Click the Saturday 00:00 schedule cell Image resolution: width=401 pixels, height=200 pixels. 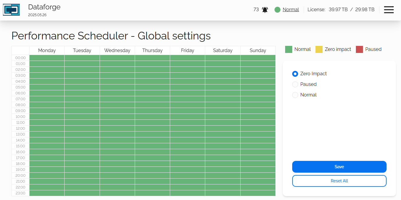click(223, 58)
